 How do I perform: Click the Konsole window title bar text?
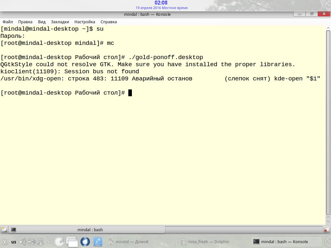[147, 14]
